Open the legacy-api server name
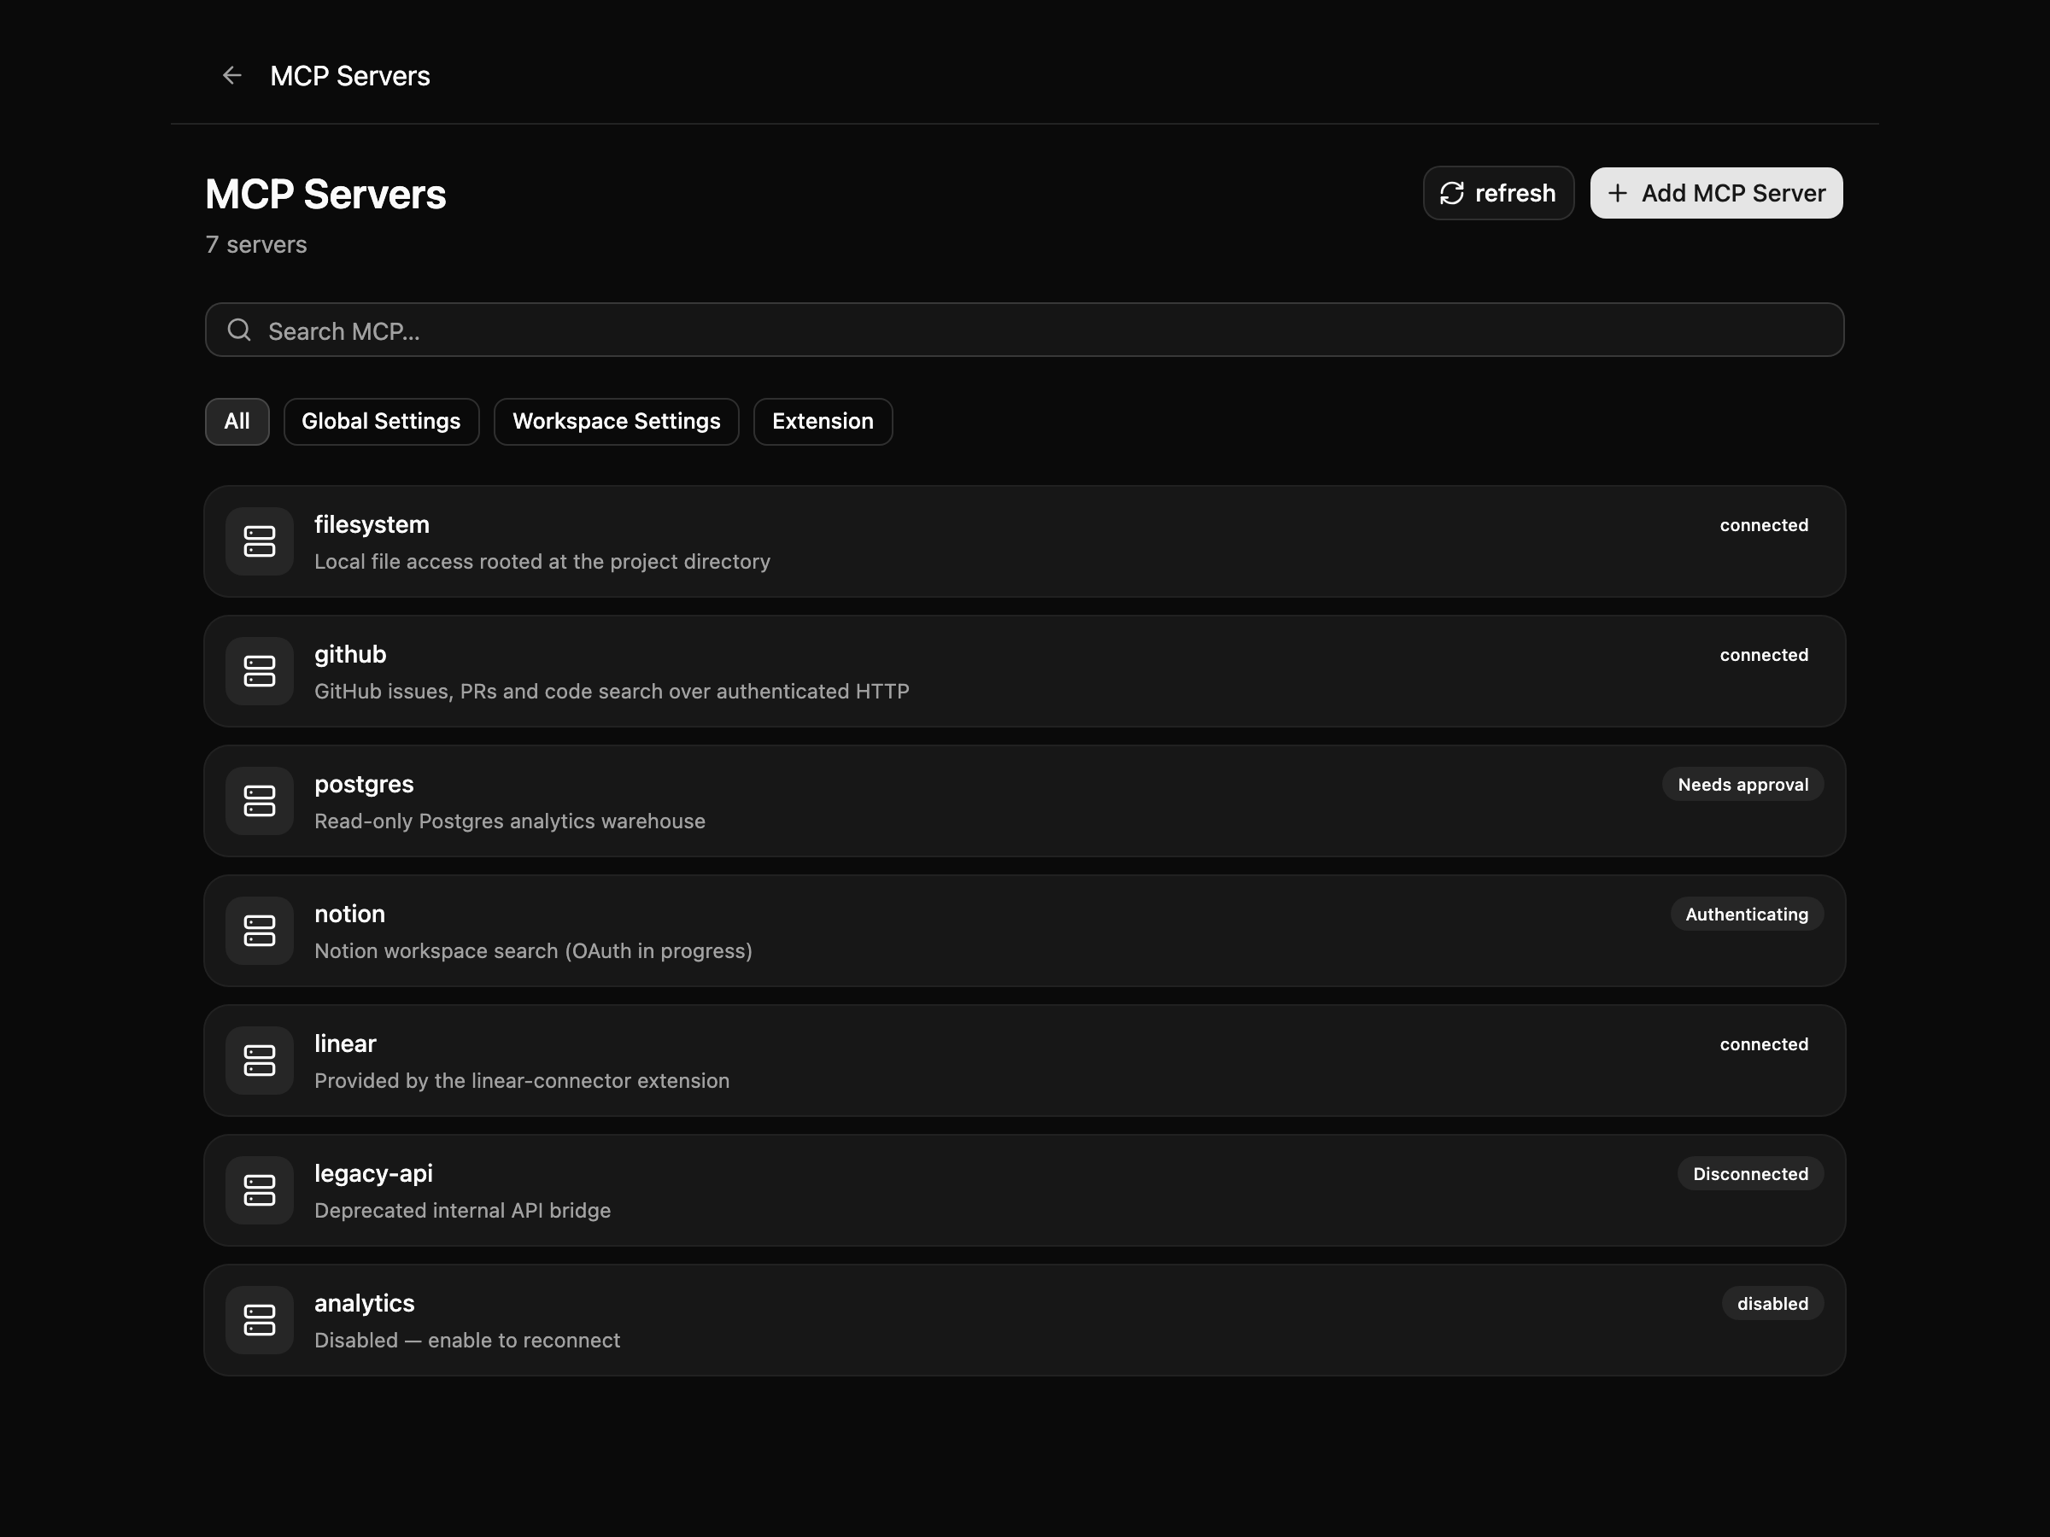 point(373,1173)
